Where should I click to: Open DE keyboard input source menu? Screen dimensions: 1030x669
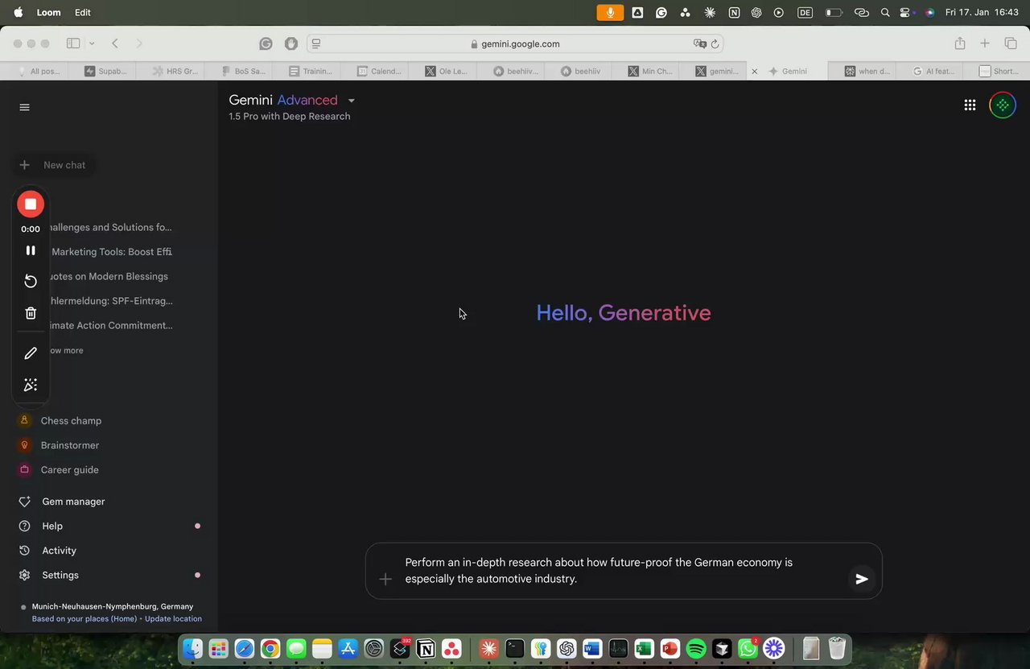805,12
